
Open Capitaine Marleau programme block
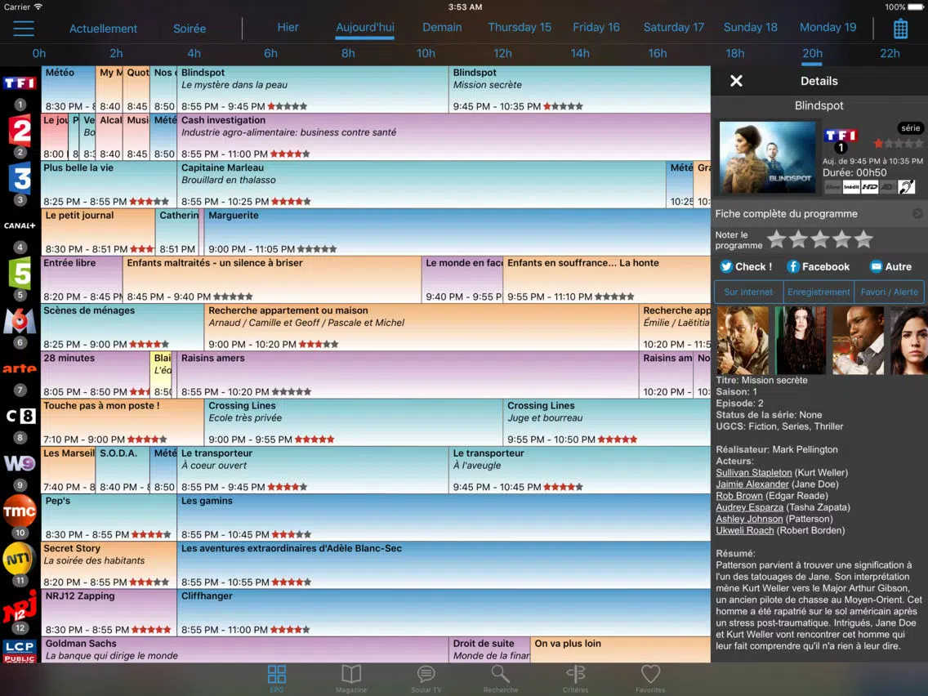422,184
